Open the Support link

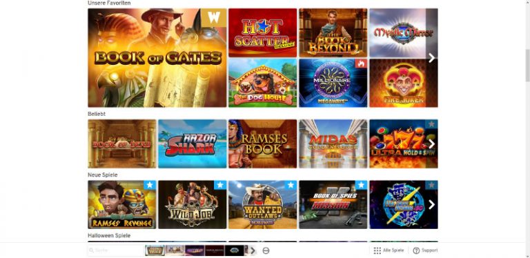tap(430, 250)
